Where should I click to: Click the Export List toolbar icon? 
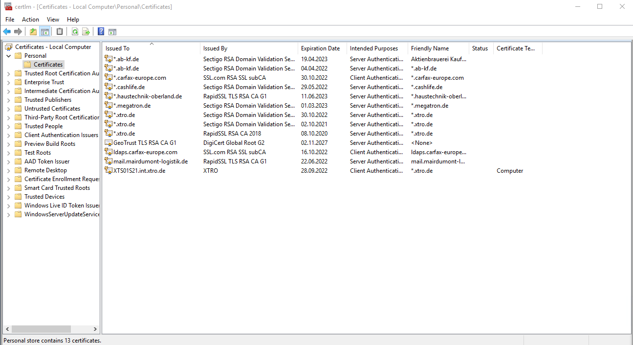click(86, 32)
